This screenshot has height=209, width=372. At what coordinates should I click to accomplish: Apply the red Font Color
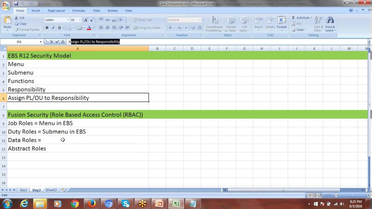[89, 28]
